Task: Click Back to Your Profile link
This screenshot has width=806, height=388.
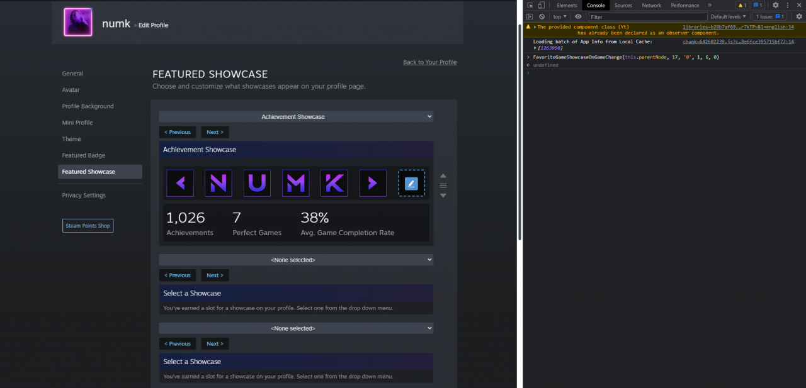Action: (429, 62)
